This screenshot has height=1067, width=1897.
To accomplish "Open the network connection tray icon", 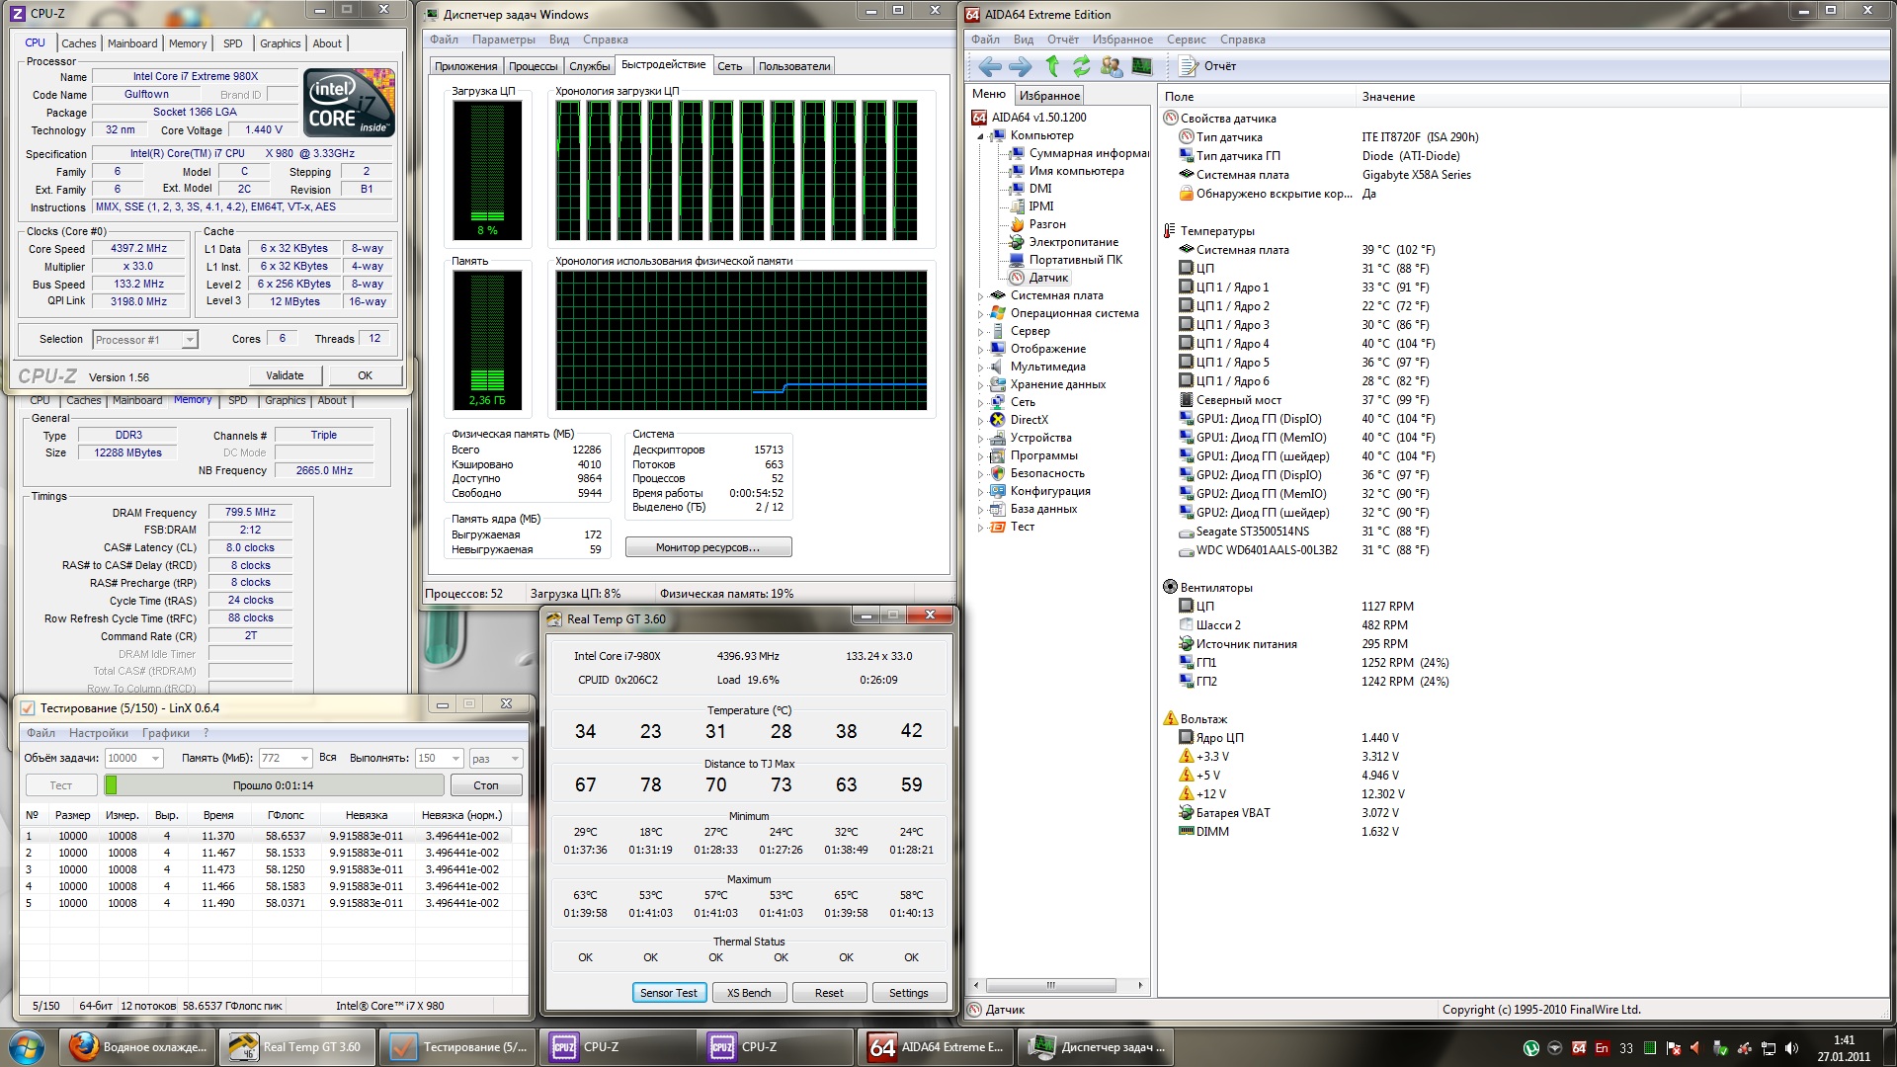I will [1769, 1048].
